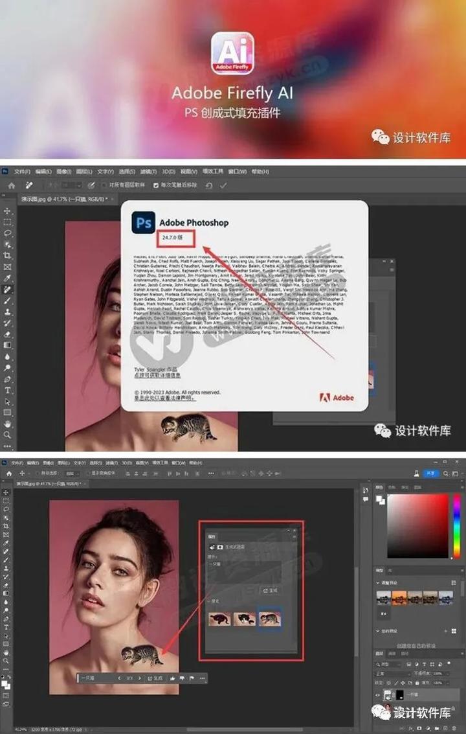
Task: Select the Pen tool in the About-dialog screenshot
Action: 8,379
